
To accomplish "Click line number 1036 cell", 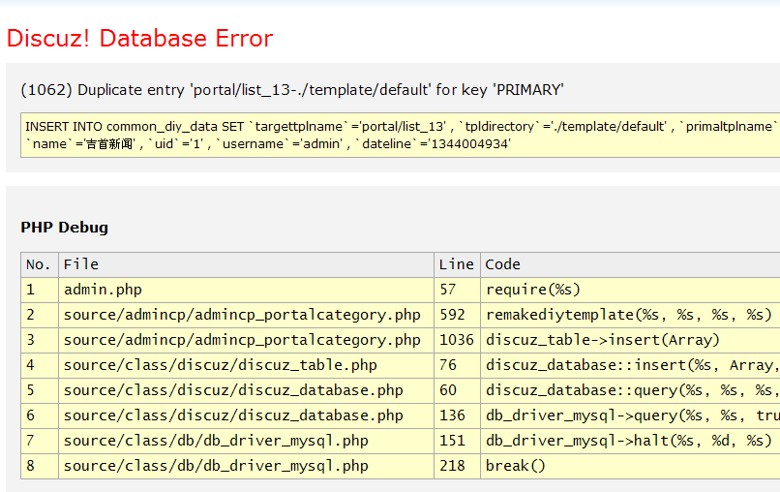I will click(x=457, y=340).
